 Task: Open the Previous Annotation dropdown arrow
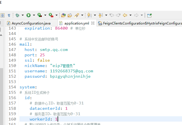click(106, 15)
